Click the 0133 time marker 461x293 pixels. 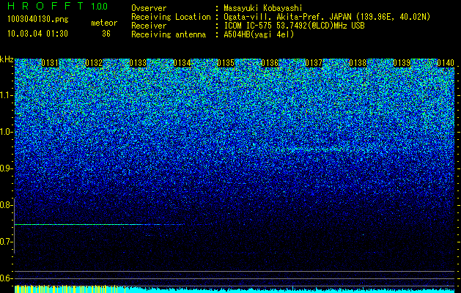[x=138, y=63]
